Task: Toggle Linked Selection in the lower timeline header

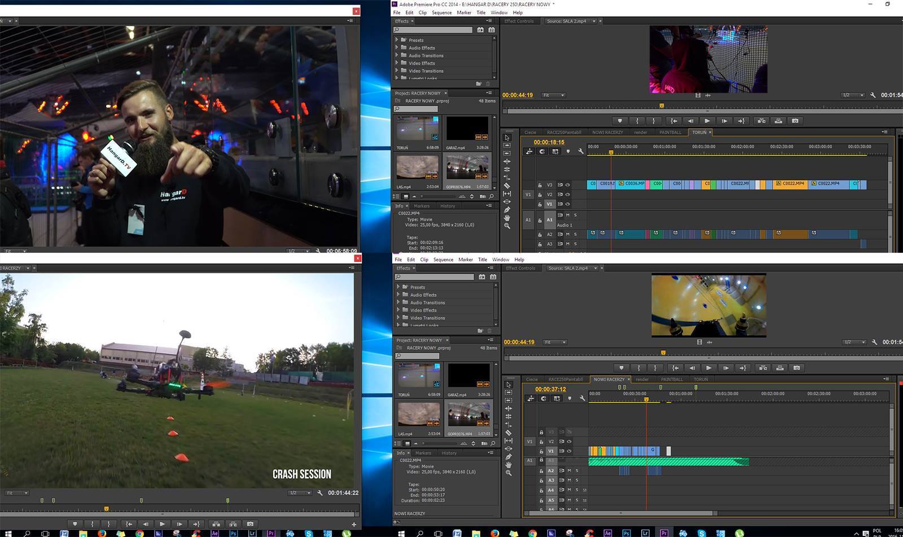Action: pyautogui.click(x=557, y=398)
